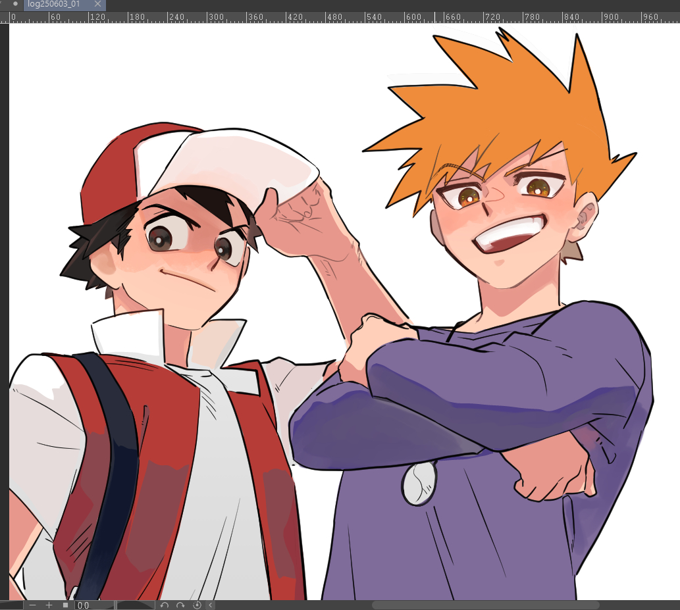Collapse the bottom bar using the left chevron

click(211, 605)
